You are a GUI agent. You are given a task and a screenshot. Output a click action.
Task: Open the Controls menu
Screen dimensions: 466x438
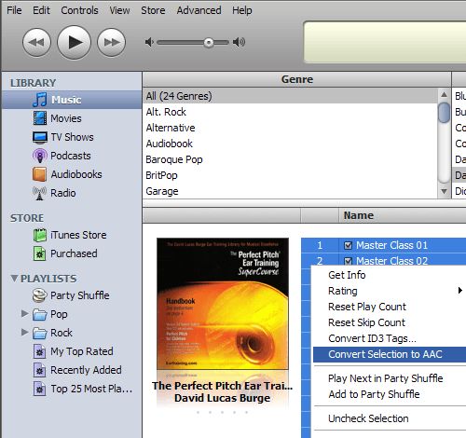coord(79,10)
